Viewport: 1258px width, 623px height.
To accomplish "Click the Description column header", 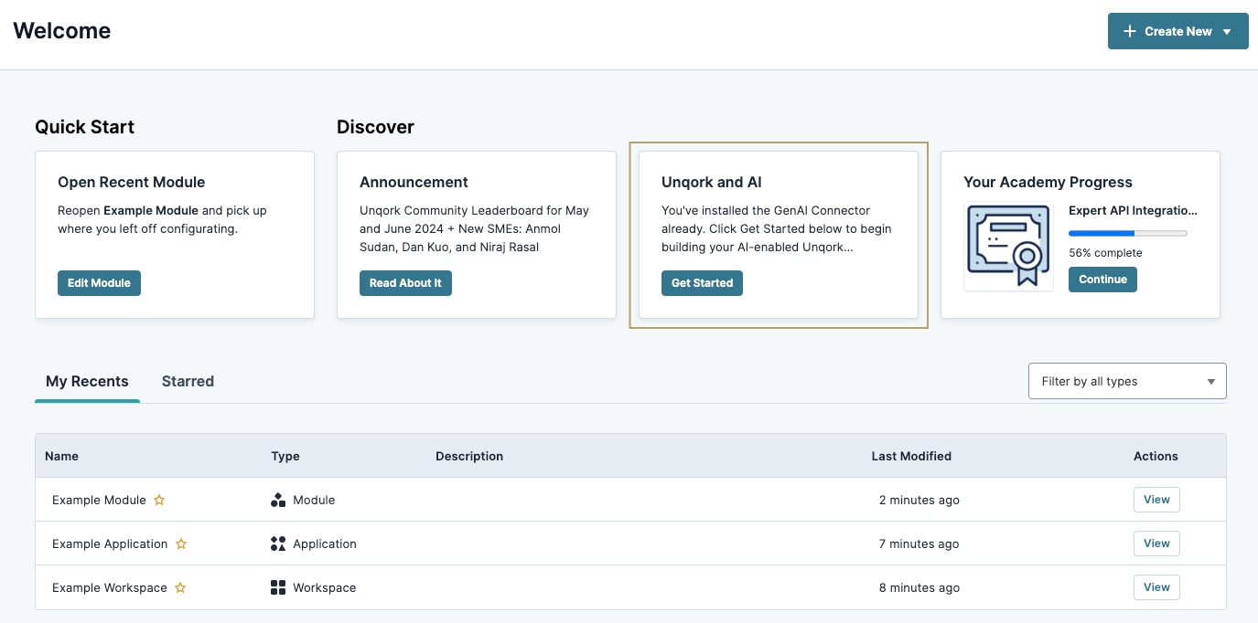I will tap(469, 456).
